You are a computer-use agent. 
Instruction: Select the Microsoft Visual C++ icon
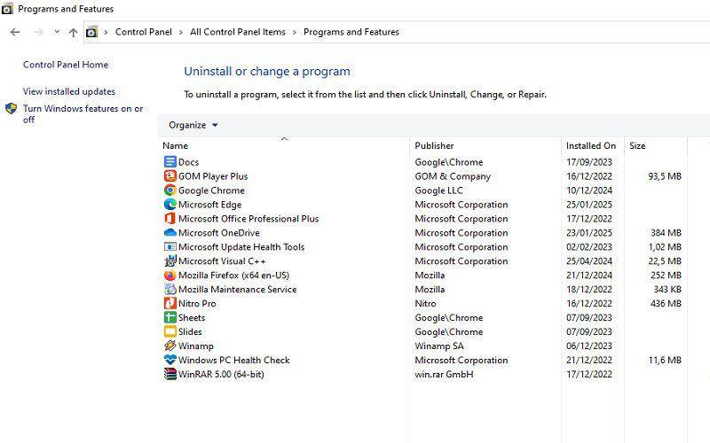(x=170, y=260)
